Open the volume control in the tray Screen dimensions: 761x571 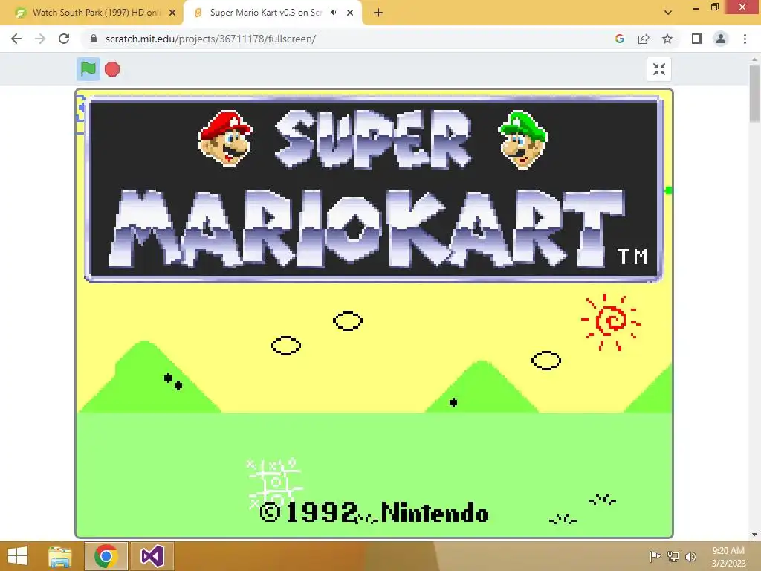click(x=690, y=556)
